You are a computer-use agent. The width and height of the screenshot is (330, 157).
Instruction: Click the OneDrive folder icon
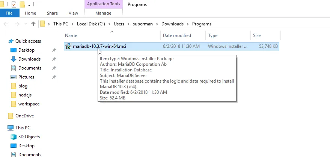click(x=11, y=116)
